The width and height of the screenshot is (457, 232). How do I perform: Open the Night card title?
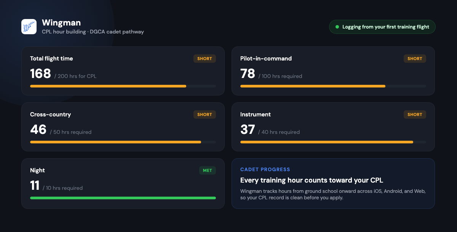tap(37, 170)
